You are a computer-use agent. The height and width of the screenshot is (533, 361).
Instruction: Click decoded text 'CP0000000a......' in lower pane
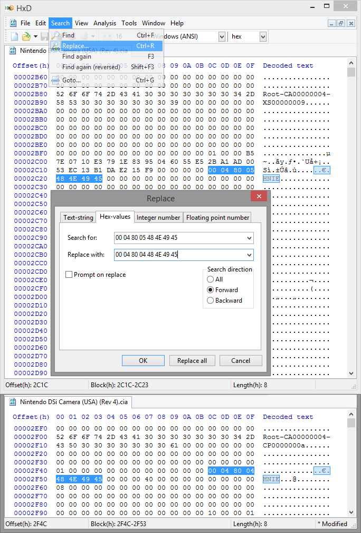296,445
